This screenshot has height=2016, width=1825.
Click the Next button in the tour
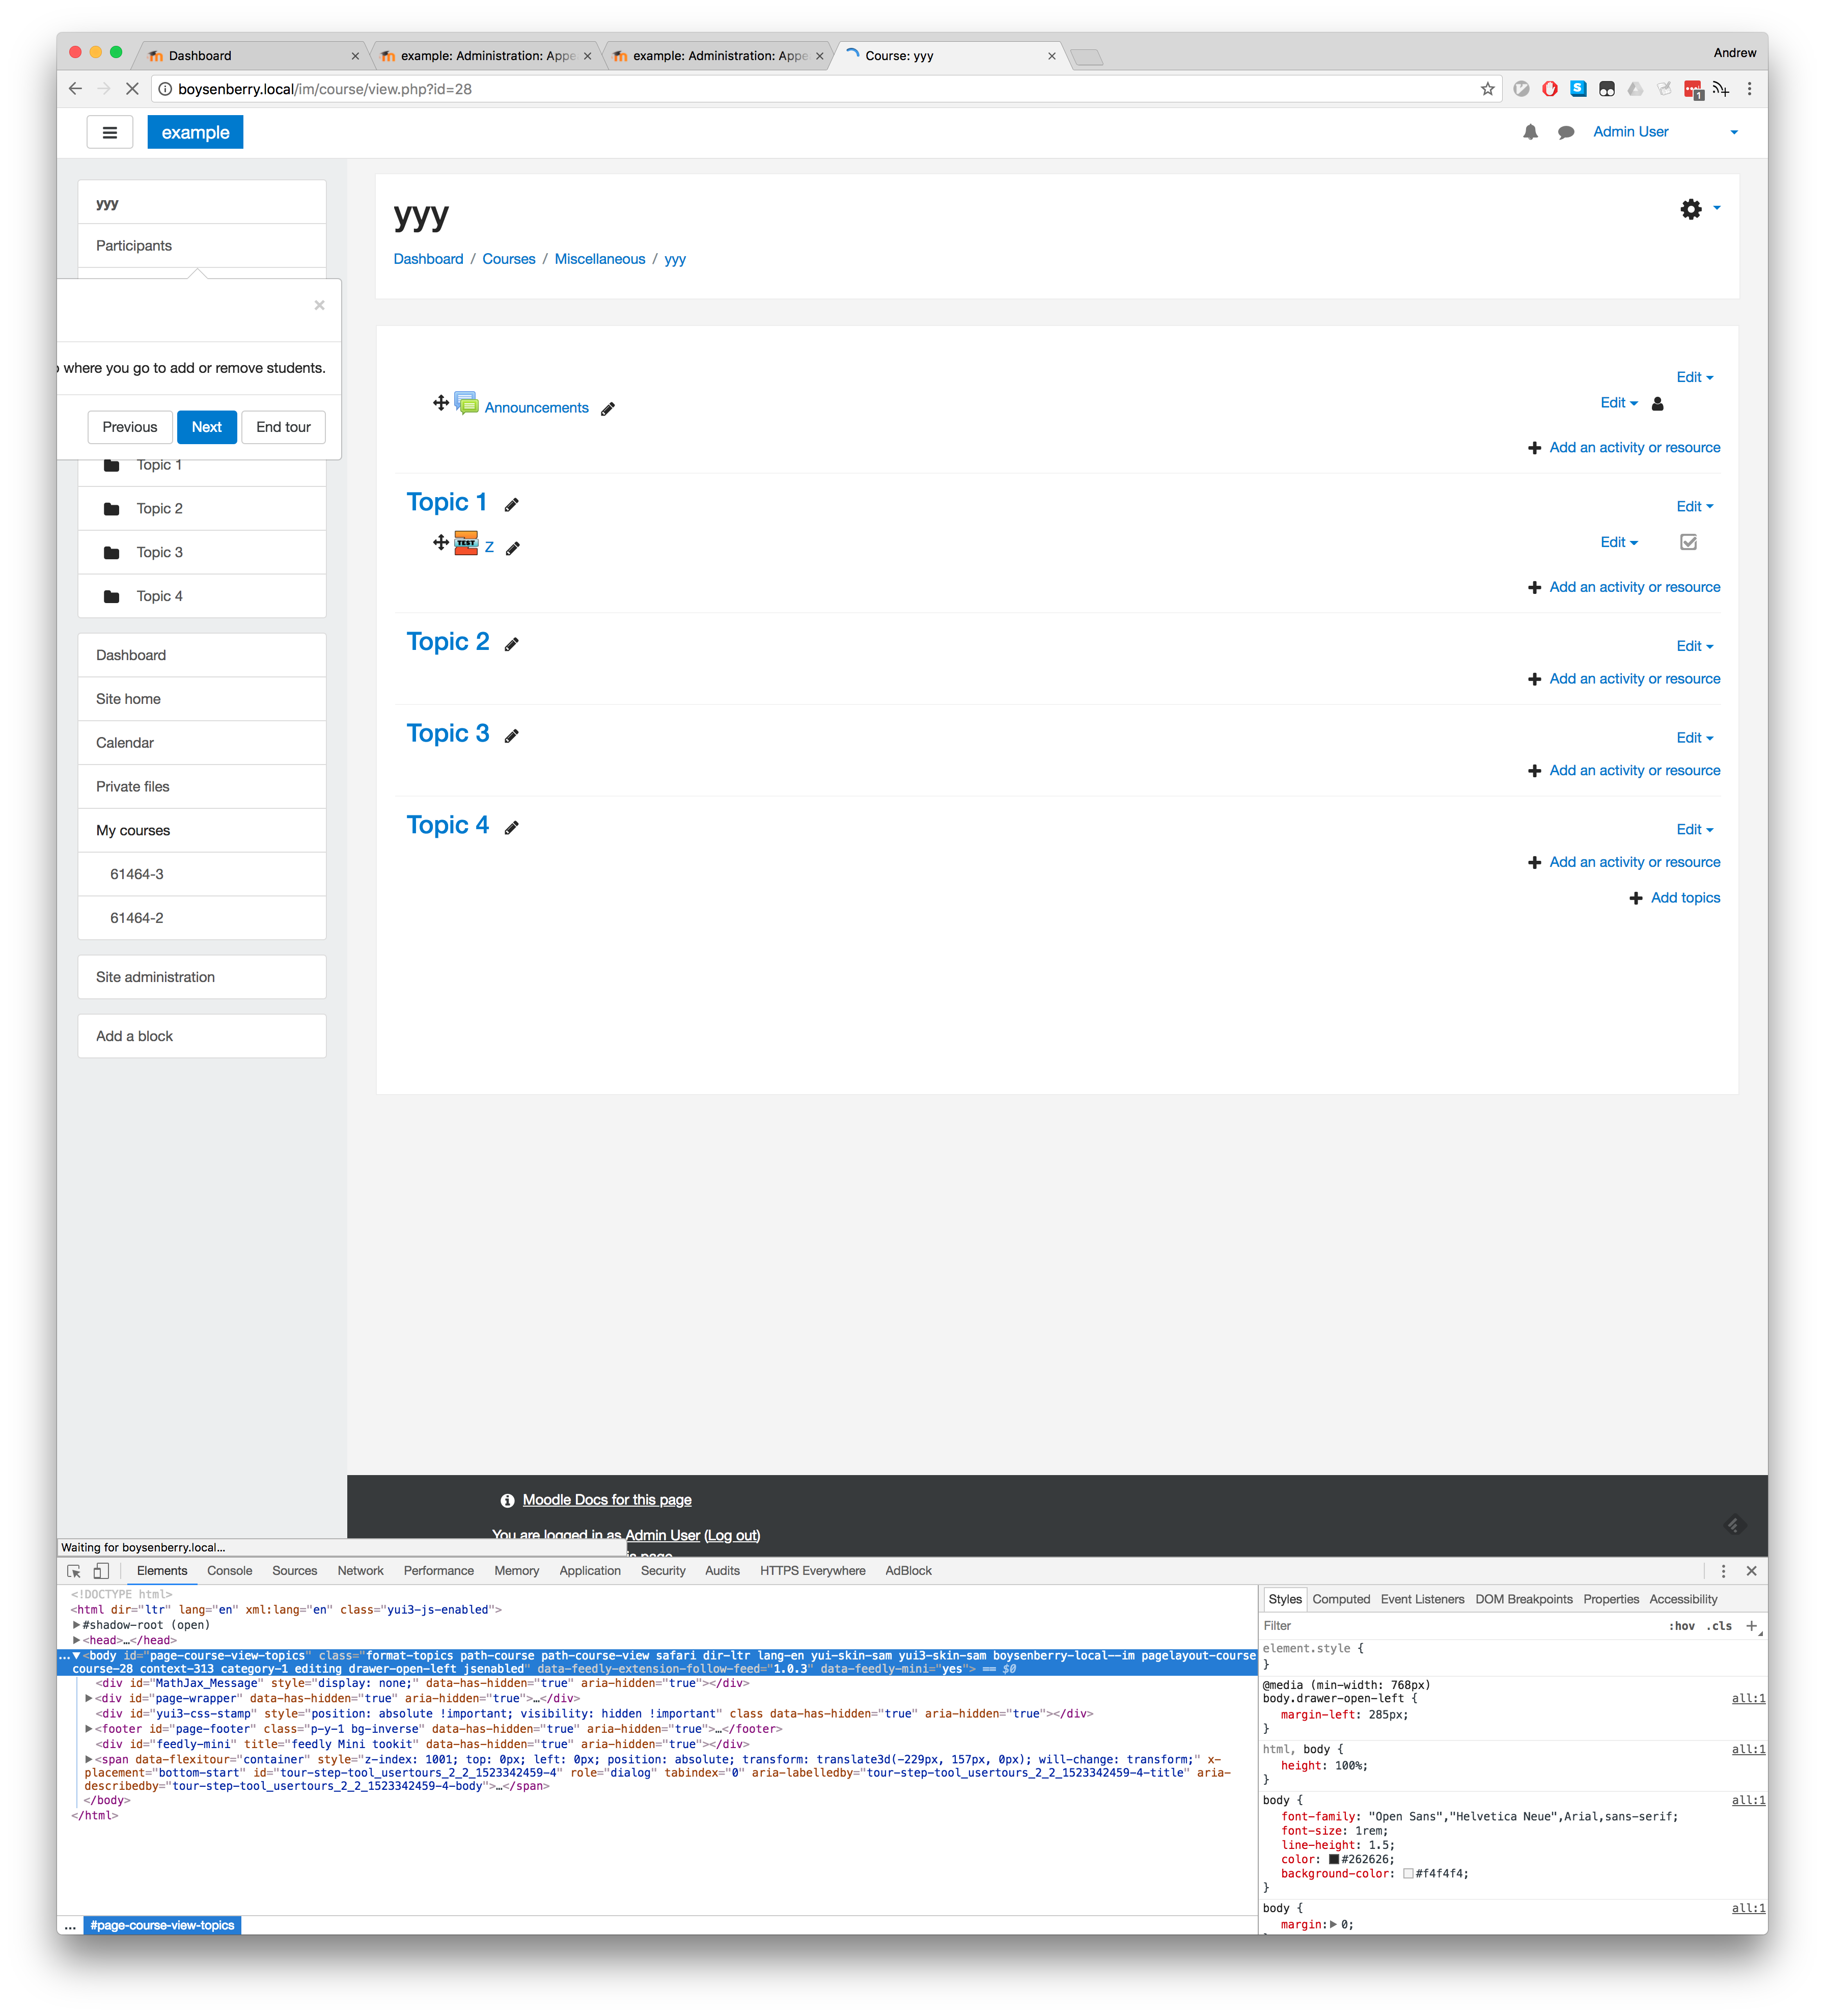click(207, 427)
